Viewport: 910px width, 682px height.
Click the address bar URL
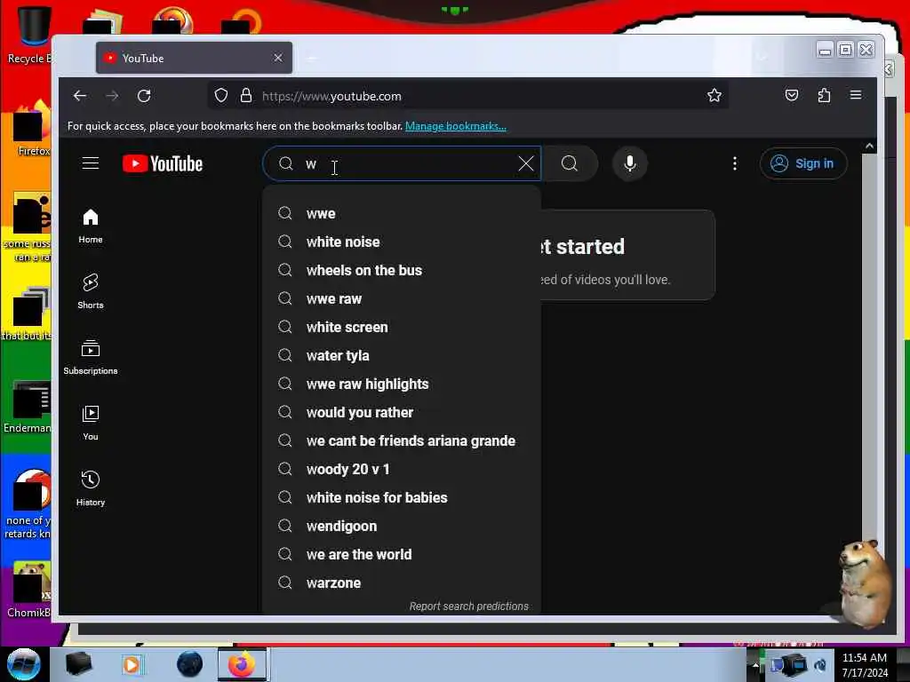tap(331, 96)
